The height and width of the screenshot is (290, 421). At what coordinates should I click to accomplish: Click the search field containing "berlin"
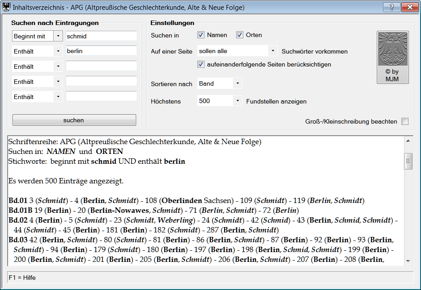pyautogui.click(x=100, y=51)
